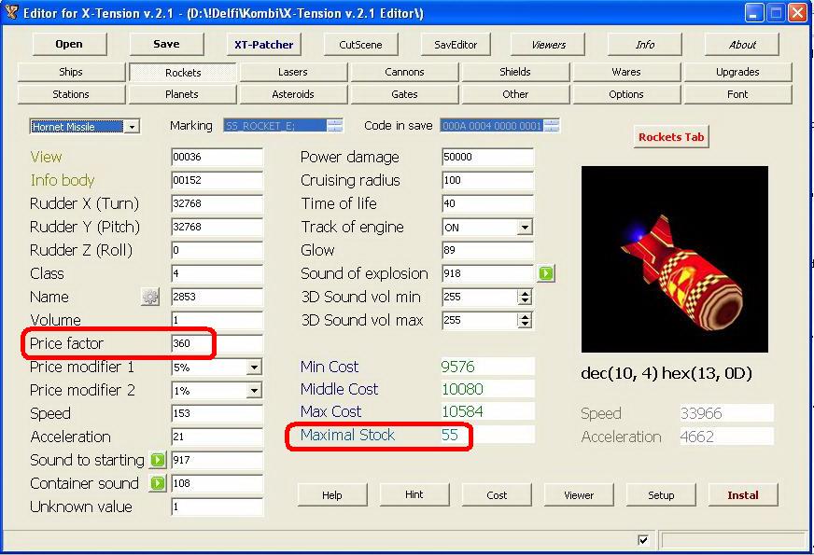Open the Price modifier 1 dropdown
This screenshot has height=555, width=814.
pyautogui.click(x=254, y=368)
